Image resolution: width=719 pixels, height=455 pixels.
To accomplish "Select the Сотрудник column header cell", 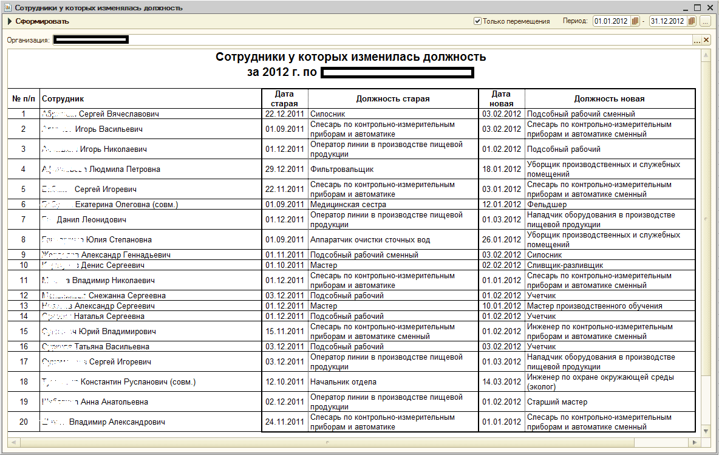I will pos(150,99).
